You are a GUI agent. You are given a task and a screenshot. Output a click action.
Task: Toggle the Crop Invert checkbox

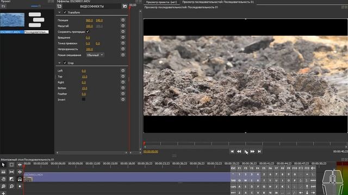coord(83,99)
